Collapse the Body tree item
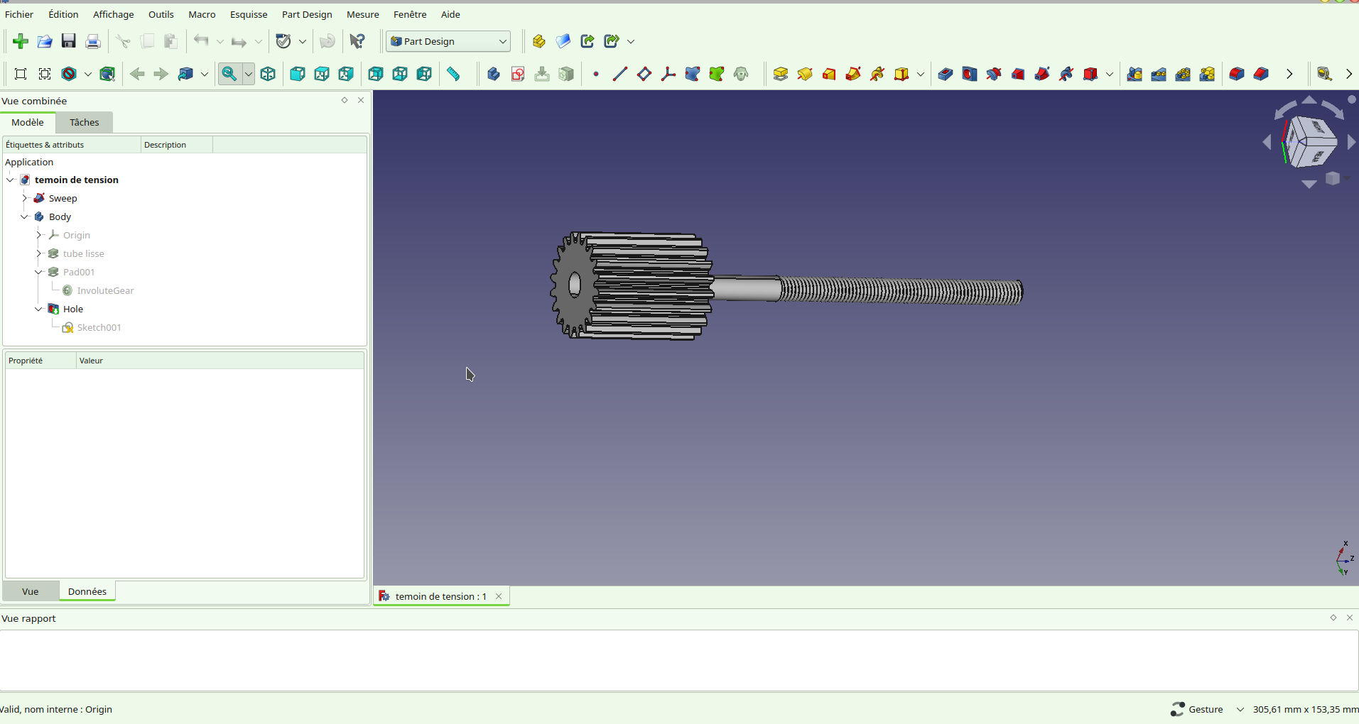This screenshot has width=1359, height=724. [x=25, y=216]
